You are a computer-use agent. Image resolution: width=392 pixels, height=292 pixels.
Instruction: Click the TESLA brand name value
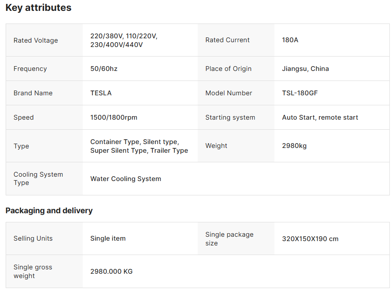coord(101,93)
